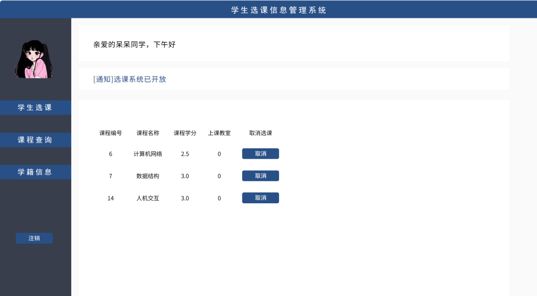537x296 pixels.
Task: Click the 上课教室 column header
Action: [219, 133]
